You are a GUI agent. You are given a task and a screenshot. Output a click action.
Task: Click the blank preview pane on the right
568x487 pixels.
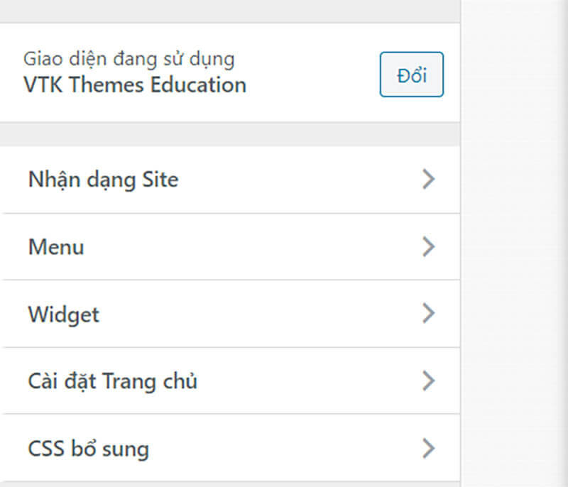515,248
